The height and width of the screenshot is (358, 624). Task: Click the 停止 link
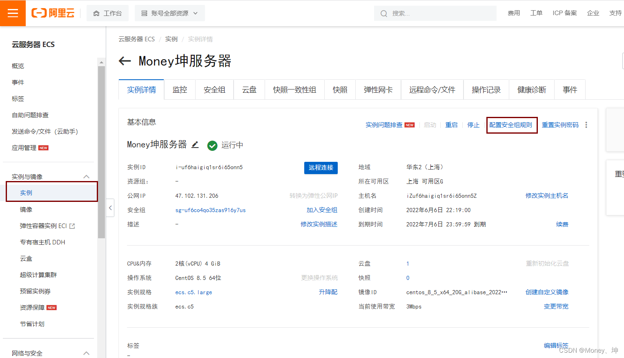click(473, 125)
